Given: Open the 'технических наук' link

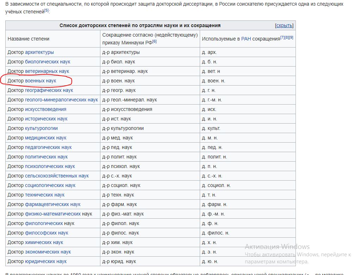Looking at the screenshot, I should (x=45, y=195).
